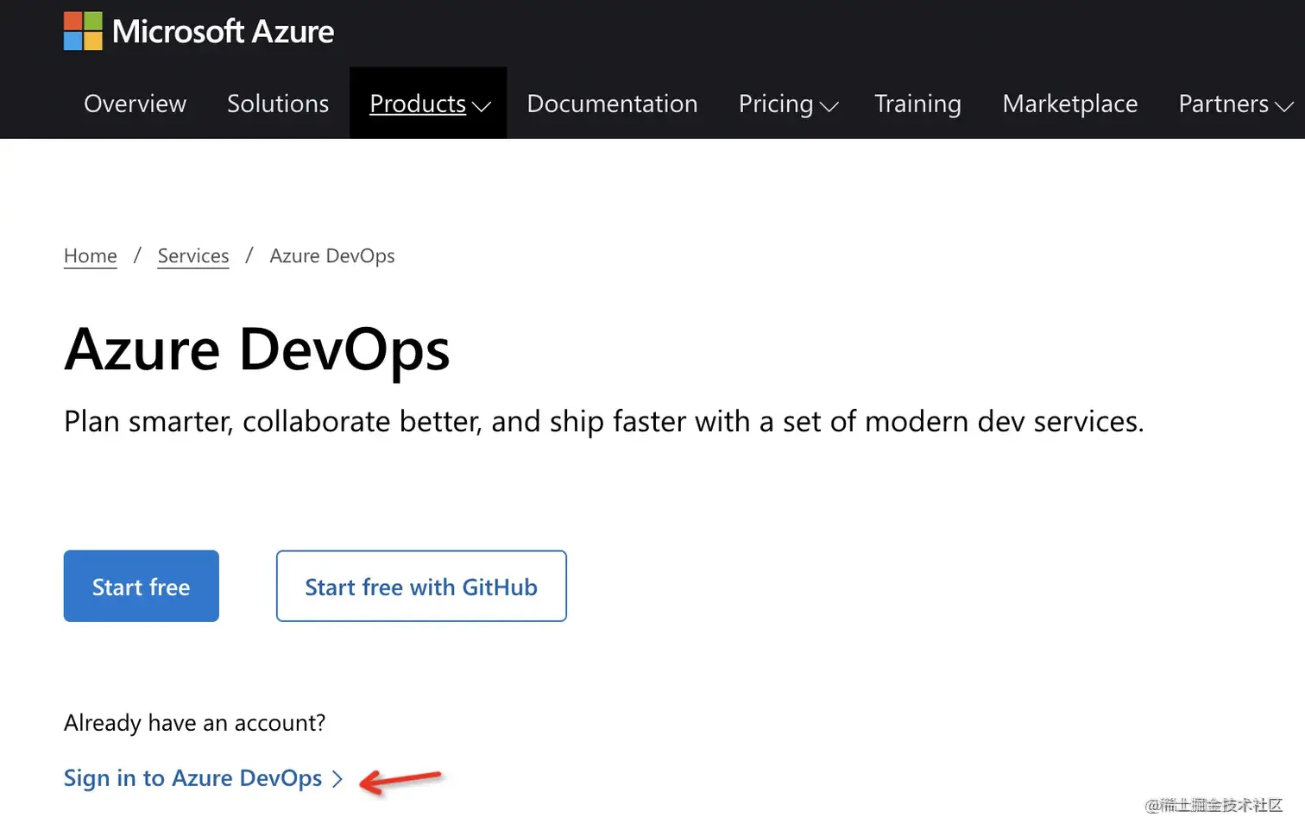Open the Overview nav item
This screenshot has height=836, width=1305.
click(135, 104)
